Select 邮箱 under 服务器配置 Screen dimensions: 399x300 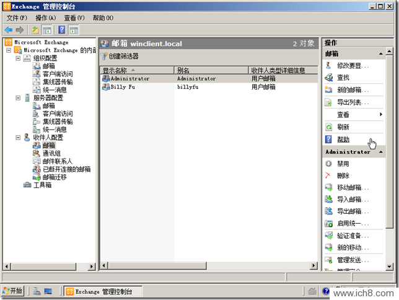(48, 106)
